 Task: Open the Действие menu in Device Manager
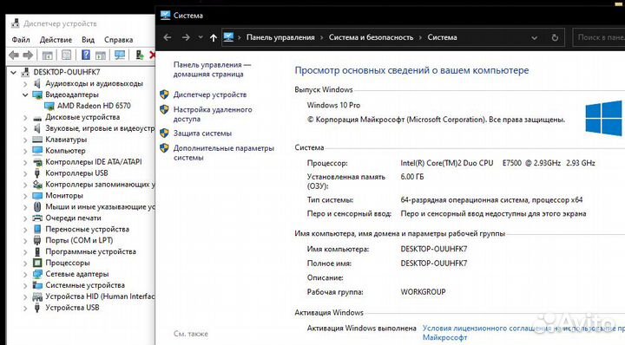[x=56, y=40]
